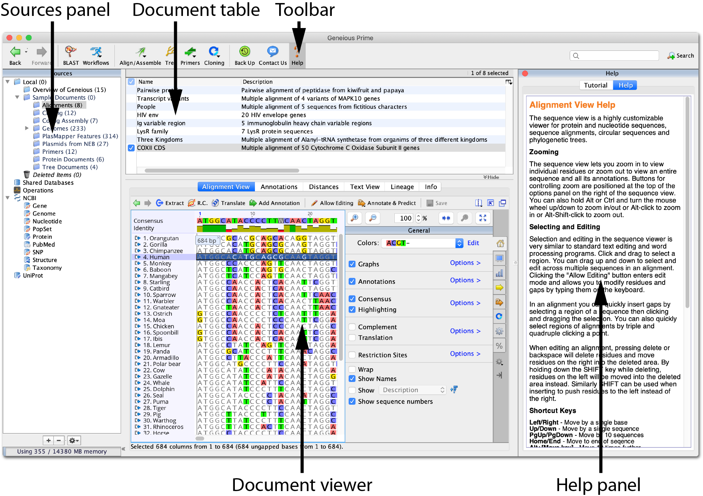Screen dimensions: 703x496
Task: Open Restriction Sites Options link
Action: 465,354
